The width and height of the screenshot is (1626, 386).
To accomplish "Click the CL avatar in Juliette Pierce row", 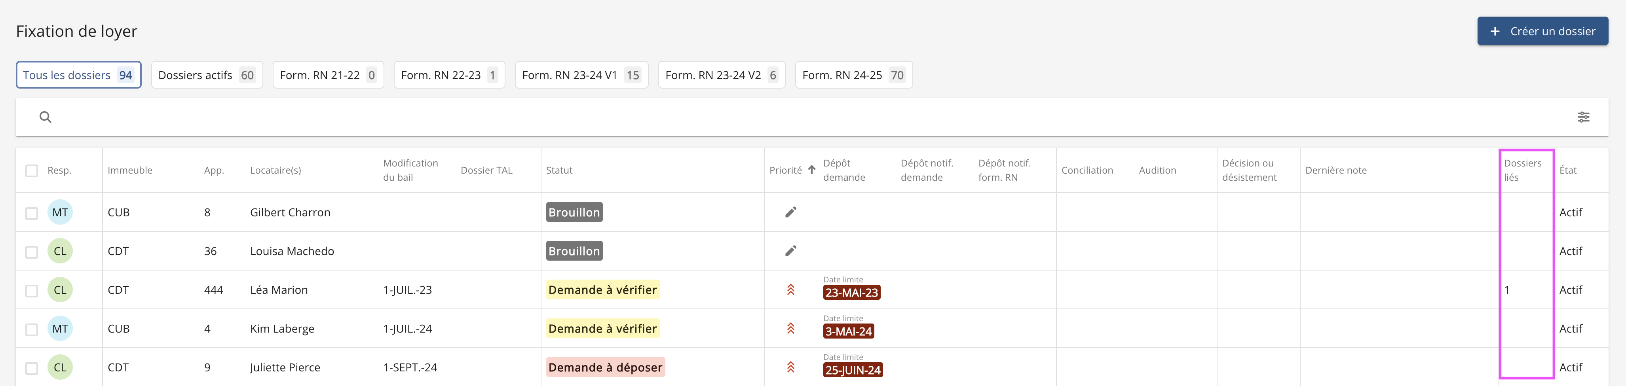I will [60, 368].
